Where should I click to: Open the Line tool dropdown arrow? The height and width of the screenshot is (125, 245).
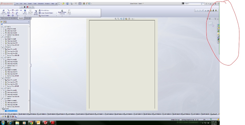coord(10,10)
